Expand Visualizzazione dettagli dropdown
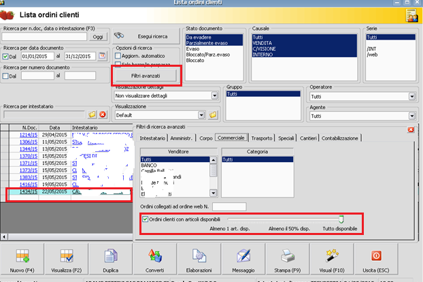 [x=214, y=95]
